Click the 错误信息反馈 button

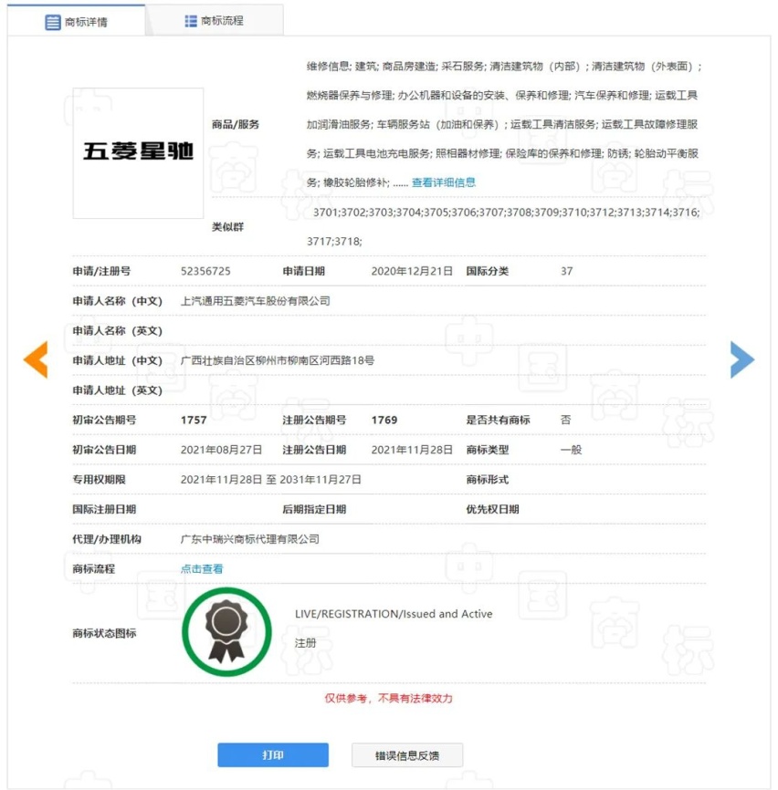[407, 755]
